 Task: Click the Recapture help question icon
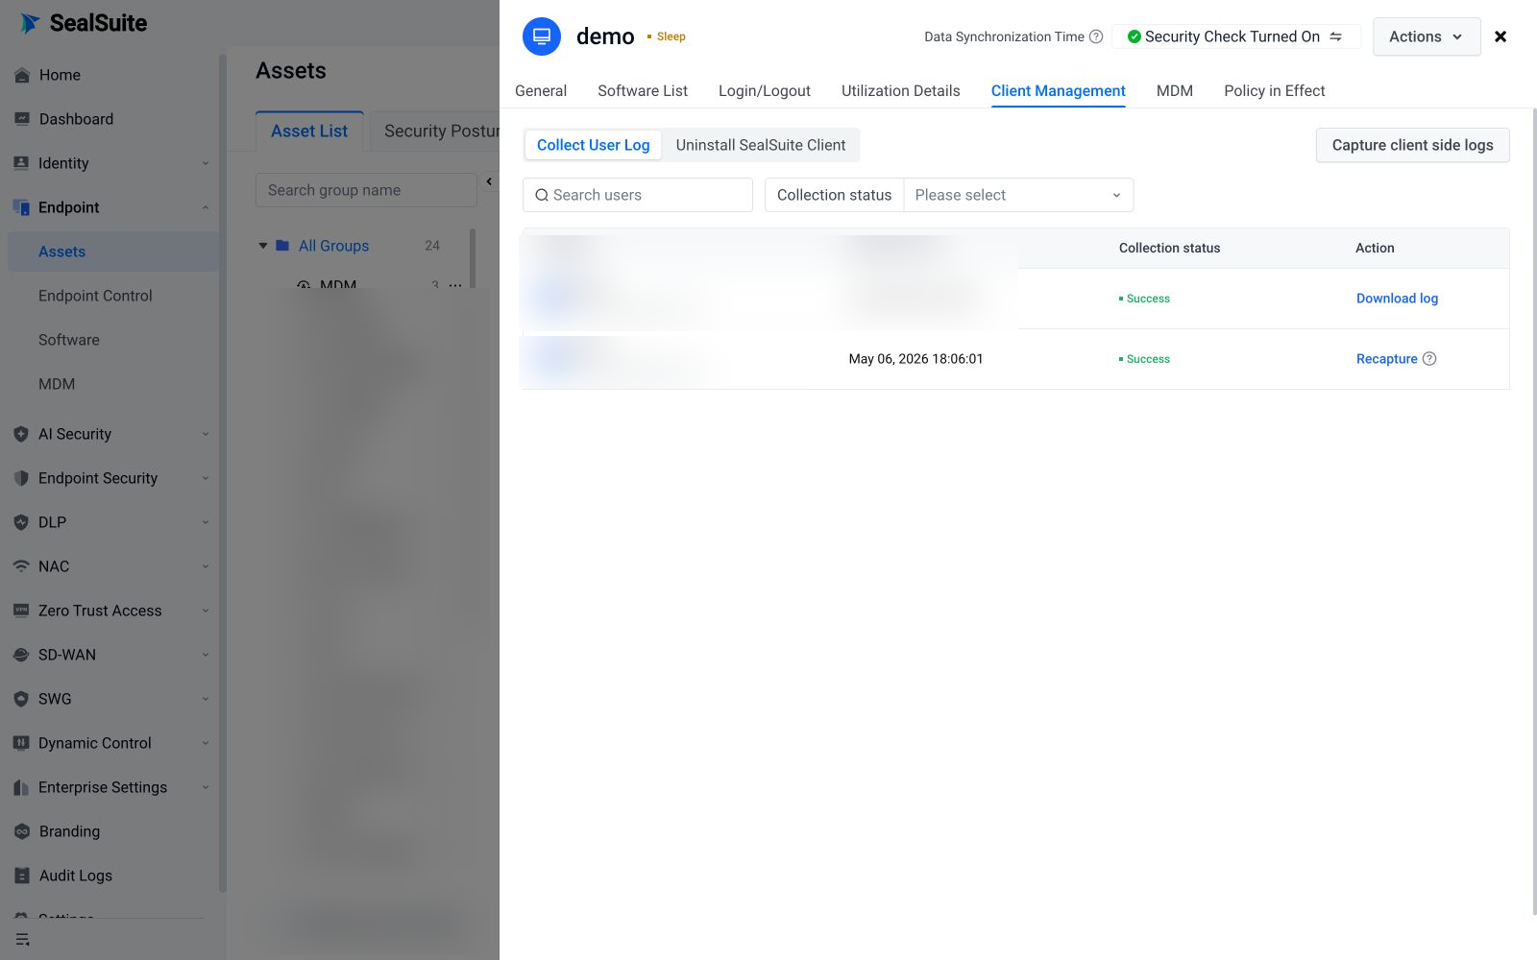click(1429, 359)
